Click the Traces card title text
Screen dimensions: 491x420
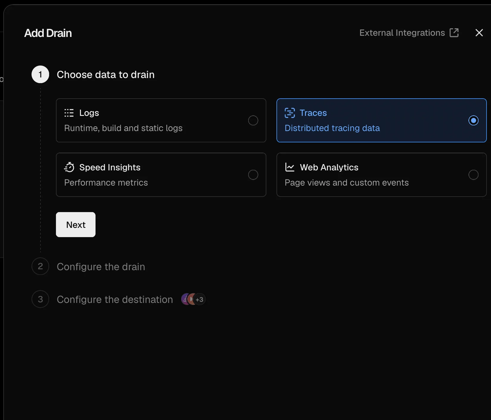click(x=313, y=113)
